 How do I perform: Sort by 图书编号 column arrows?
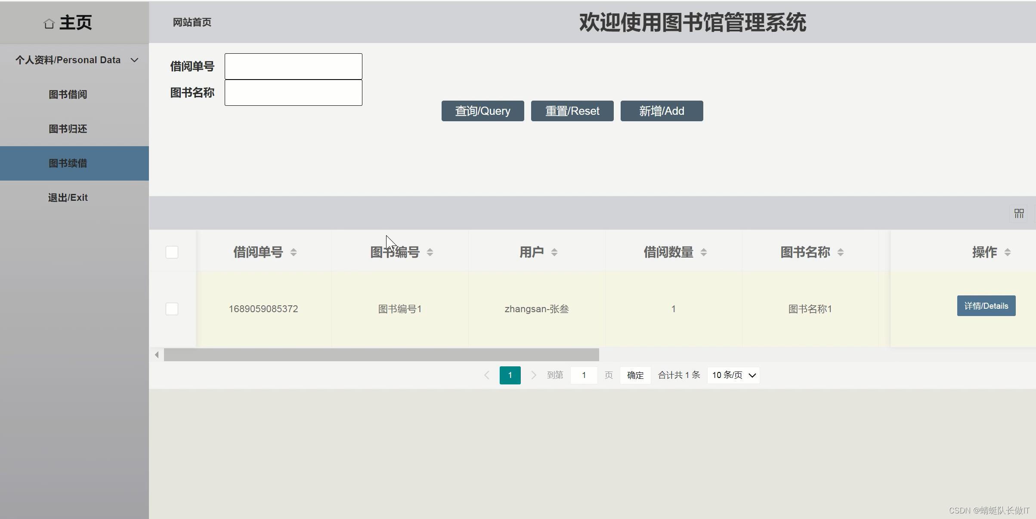tap(430, 252)
